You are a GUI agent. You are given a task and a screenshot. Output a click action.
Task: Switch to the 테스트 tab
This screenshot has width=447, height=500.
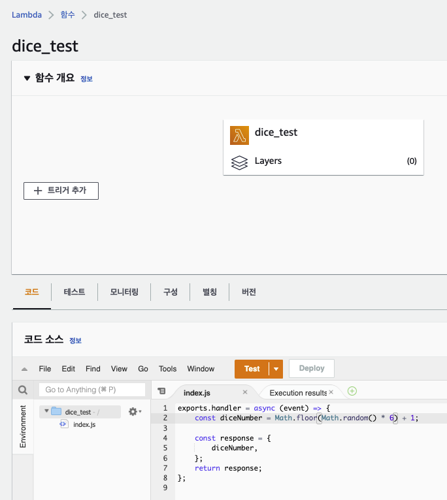tap(74, 292)
